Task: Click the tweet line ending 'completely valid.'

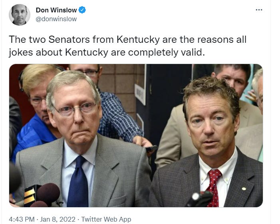Action: coord(107,52)
